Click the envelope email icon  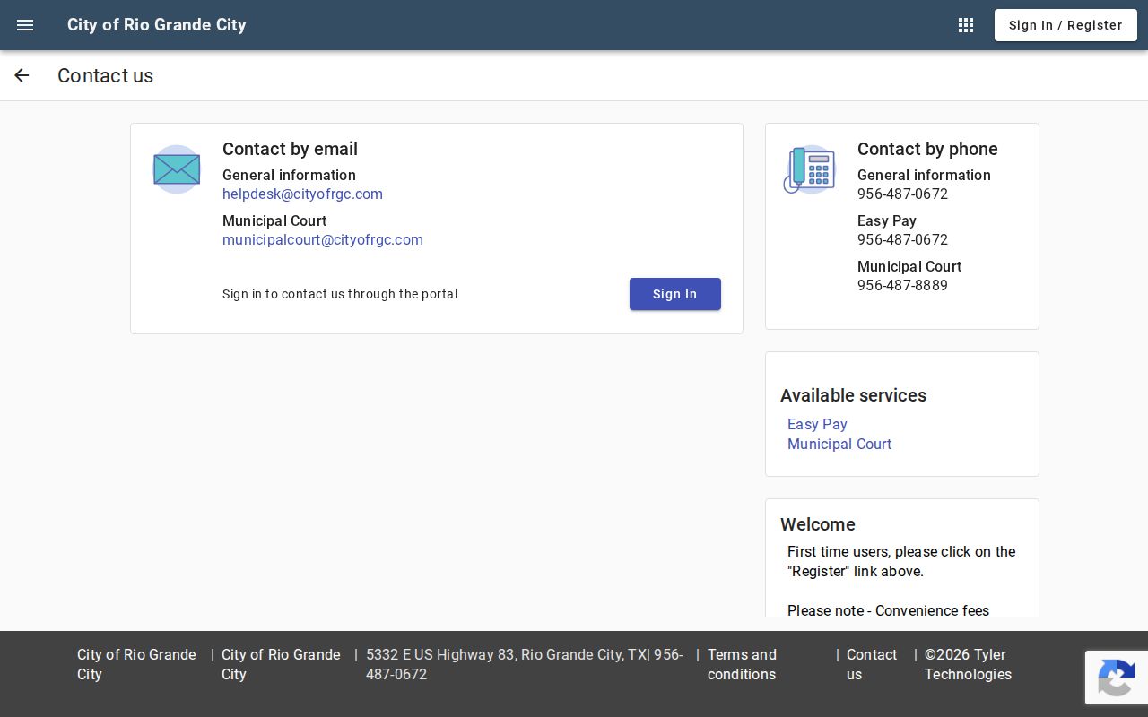point(177,169)
